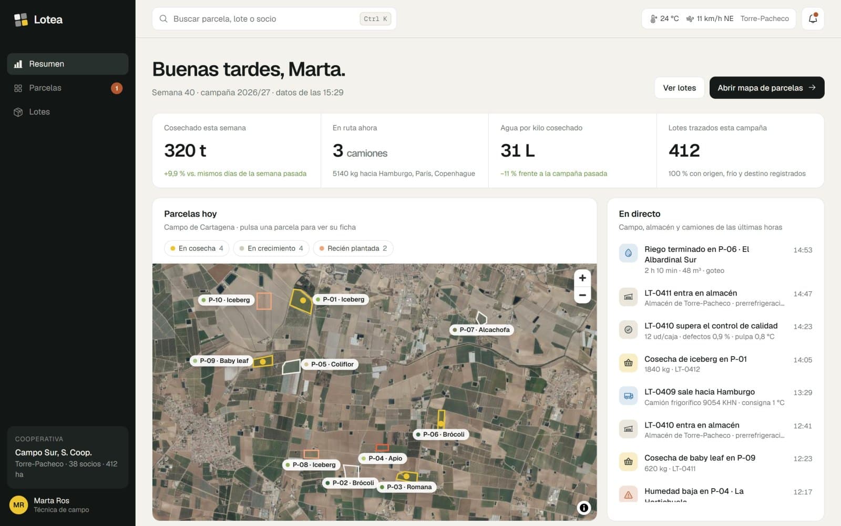This screenshot has width=841, height=526.
Task: Click quality check icon for LT-0410
Action: tap(628, 330)
